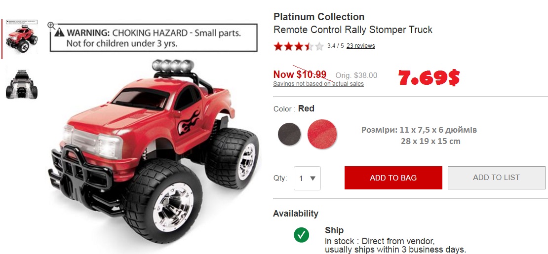
Task: Click the Remote Control Rally Stomper Truck title
Action: (x=352, y=30)
